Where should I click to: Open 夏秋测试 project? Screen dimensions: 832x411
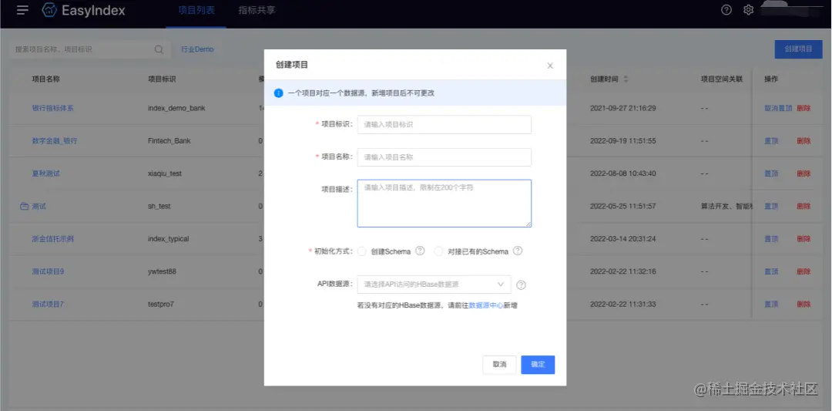[x=45, y=173]
